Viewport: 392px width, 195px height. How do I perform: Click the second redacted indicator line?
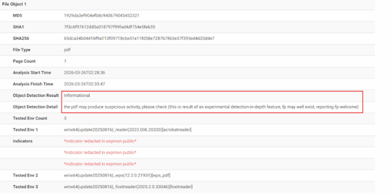coord(100,153)
